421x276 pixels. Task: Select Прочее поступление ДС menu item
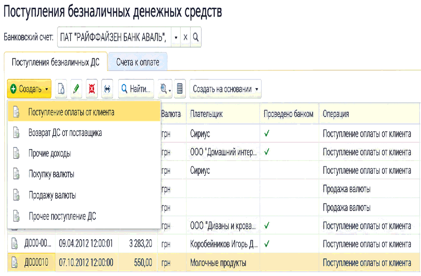(x=84, y=216)
